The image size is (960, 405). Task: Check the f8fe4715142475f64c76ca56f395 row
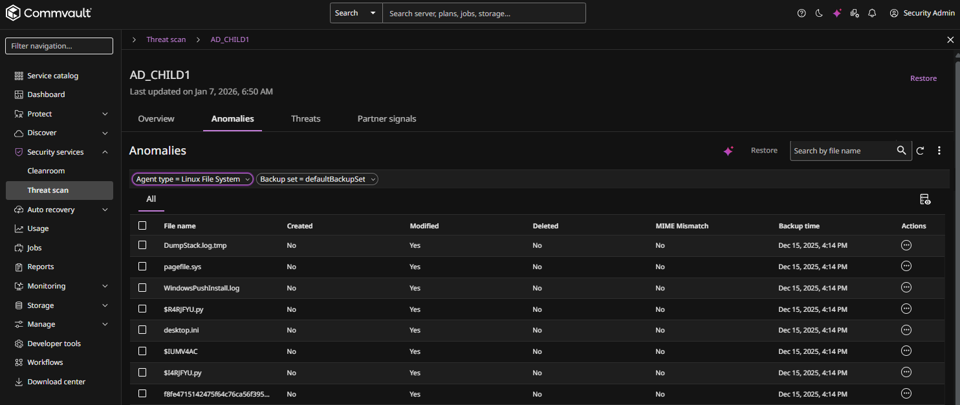click(x=142, y=393)
